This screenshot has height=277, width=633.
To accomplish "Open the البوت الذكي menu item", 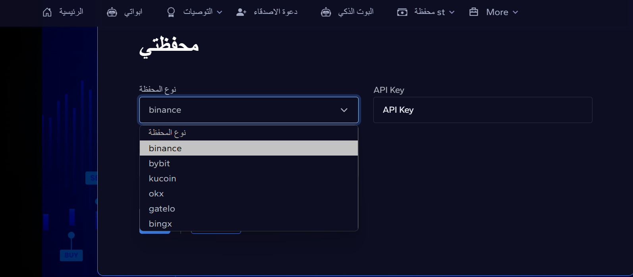I will (356, 12).
